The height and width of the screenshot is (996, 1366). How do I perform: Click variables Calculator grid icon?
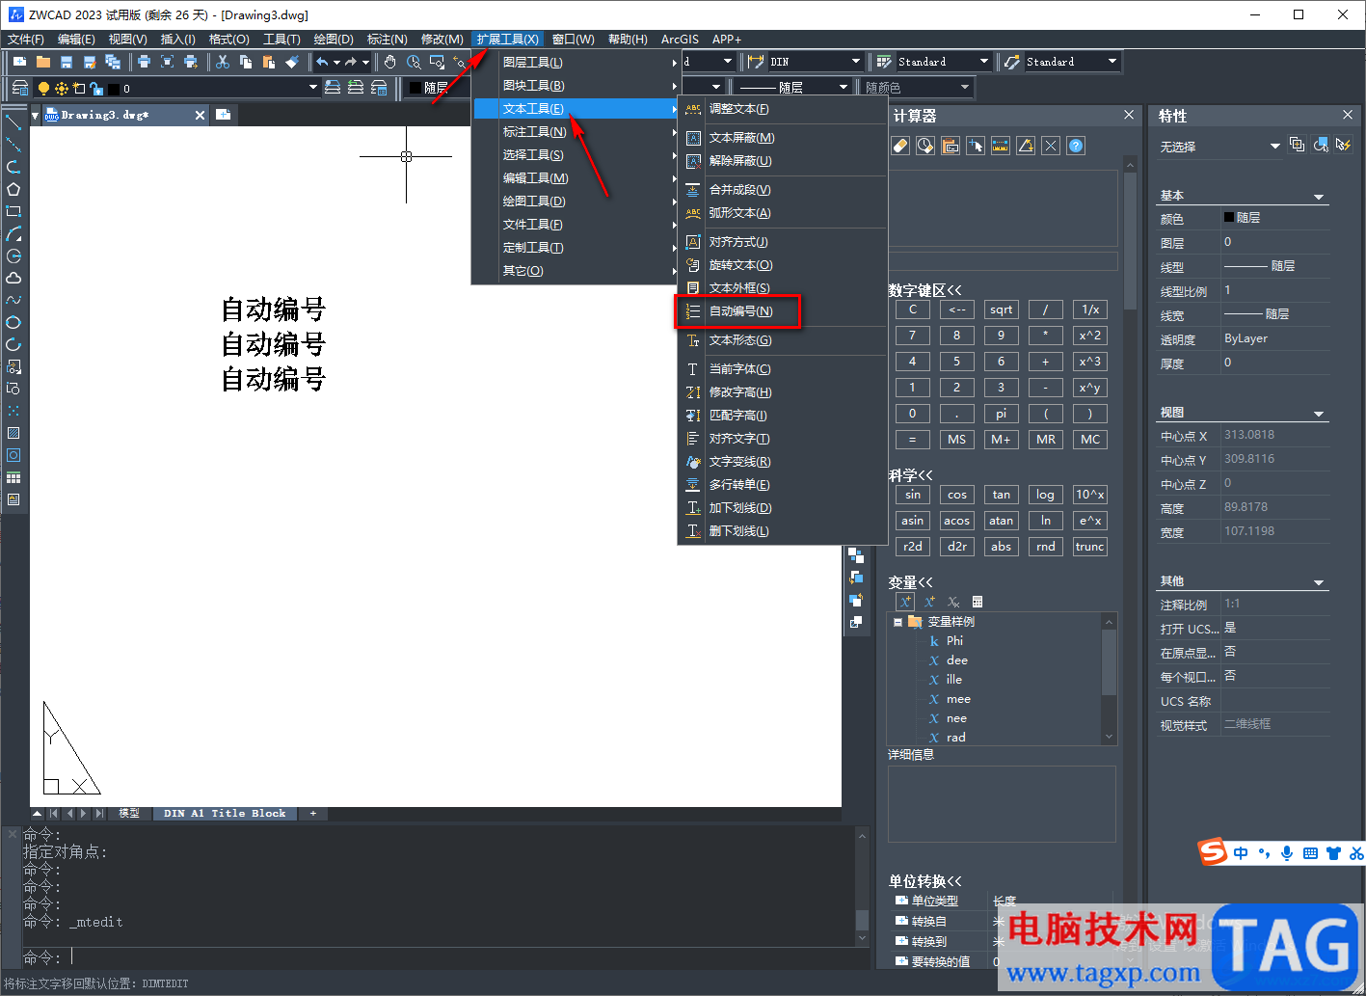point(978,602)
